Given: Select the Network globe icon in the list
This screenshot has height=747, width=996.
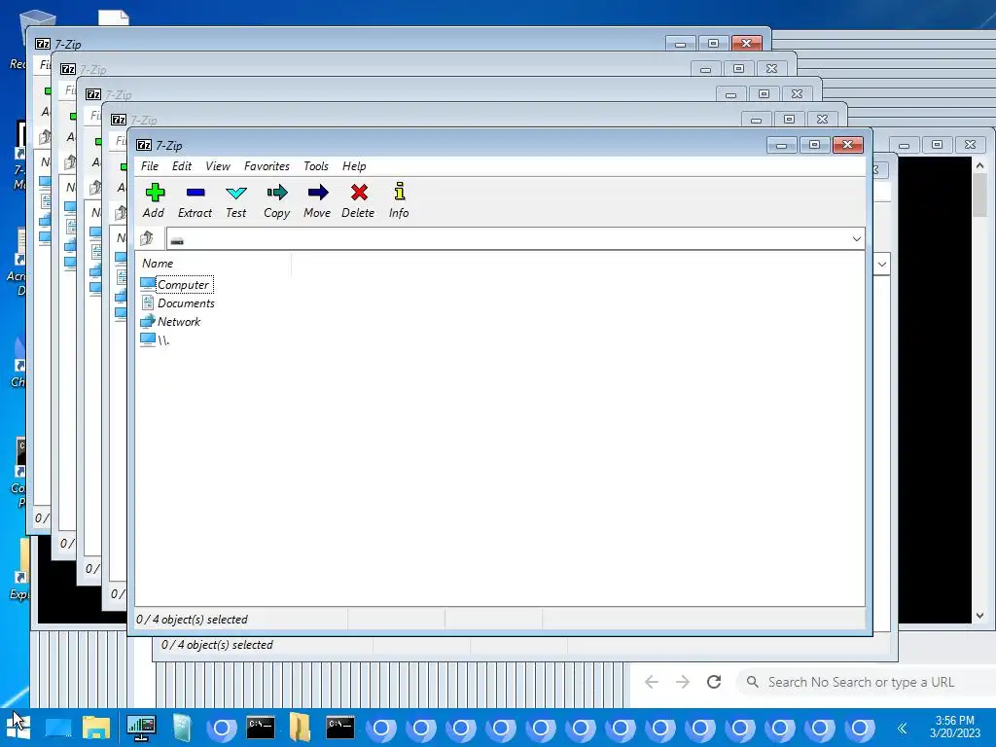Looking at the screenshot, I should point(148,321).
